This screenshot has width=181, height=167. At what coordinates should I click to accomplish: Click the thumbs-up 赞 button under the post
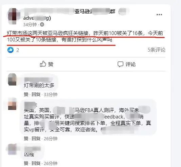46,64
